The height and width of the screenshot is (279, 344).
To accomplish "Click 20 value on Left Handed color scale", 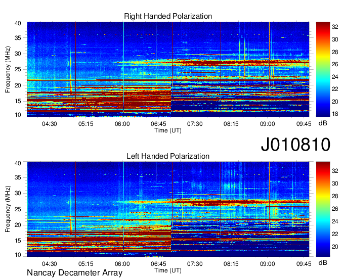I will (335, 247).
